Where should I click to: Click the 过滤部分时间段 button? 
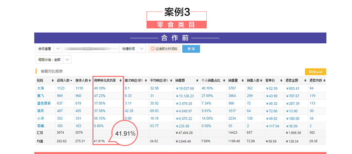tap(164, 49)
